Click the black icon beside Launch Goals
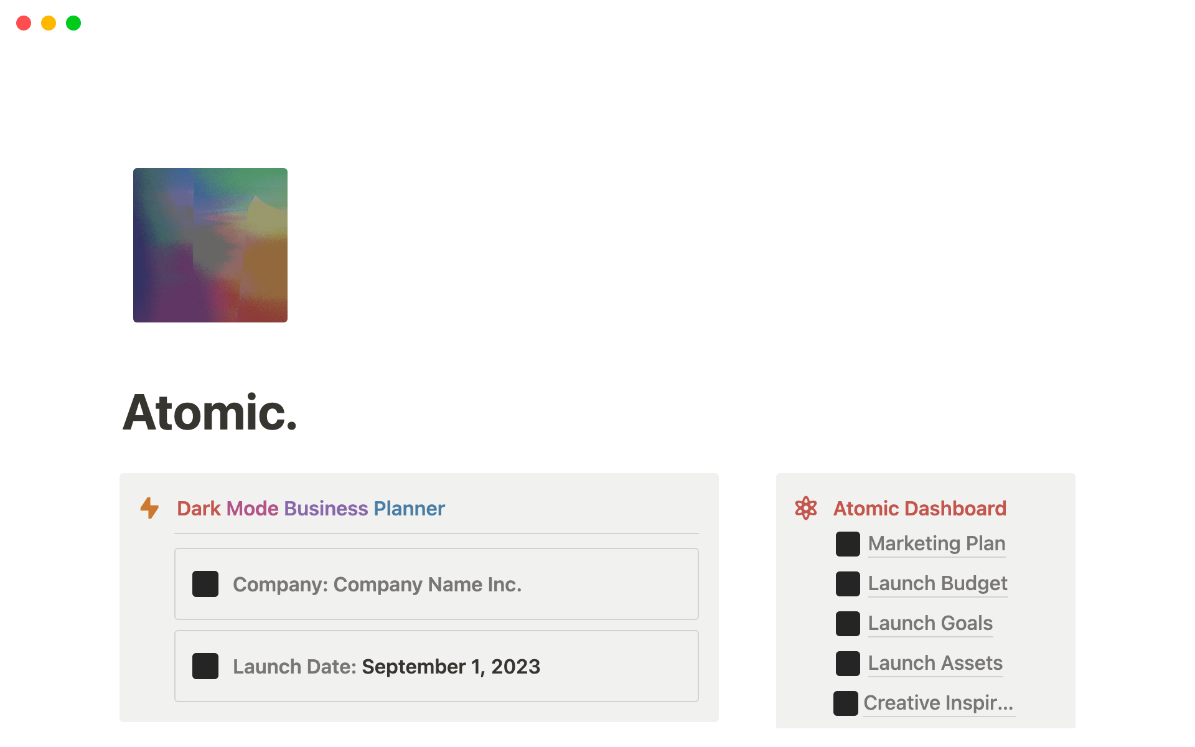Viewport: 1195px width, 747px height. [x=848, y=623]
